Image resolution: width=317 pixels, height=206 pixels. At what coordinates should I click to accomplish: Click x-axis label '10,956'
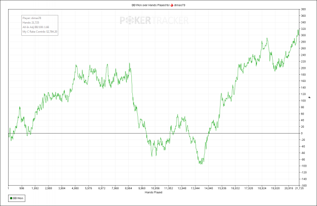tap(155, 188)
